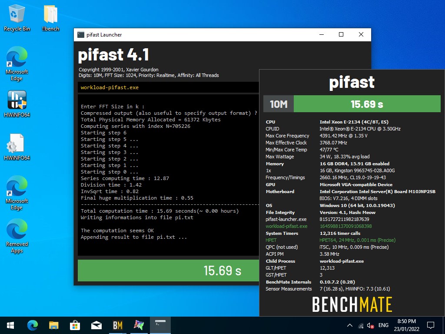Click the pifast Launcher title bar icon
445x334 pixels.
click(x=81, y=35)
